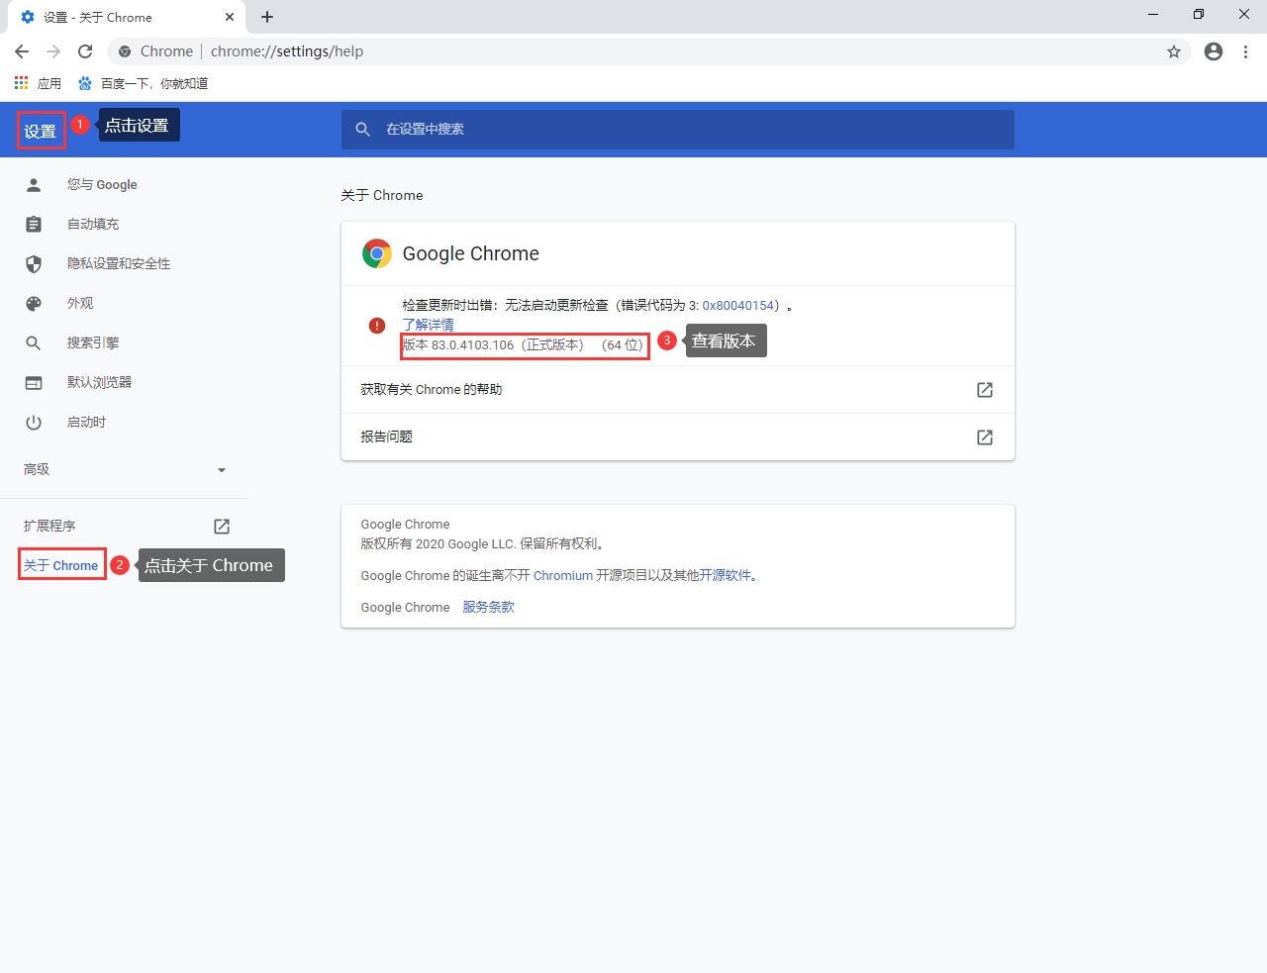The image size is (1267, 973).
Task: Click the browser Forward arrow
Action: (53, 51)
